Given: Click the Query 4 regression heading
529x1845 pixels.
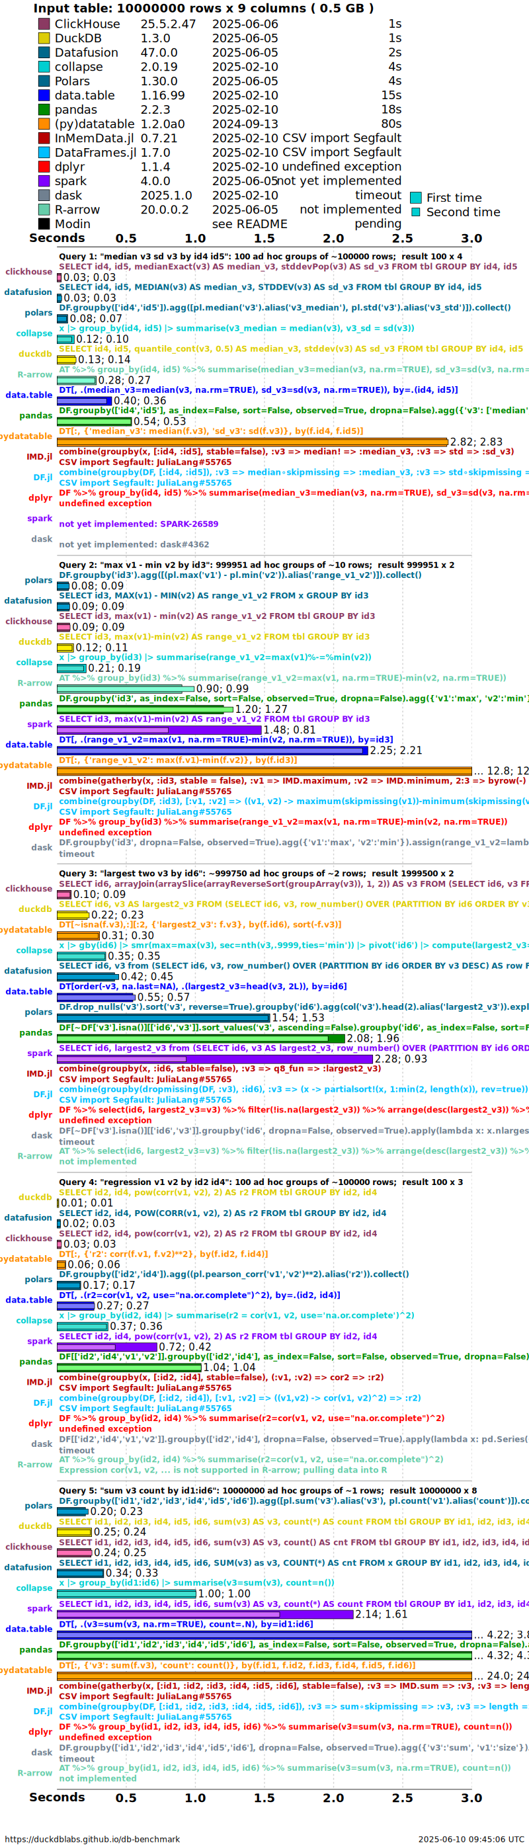Looking at the screenshot, I should pos(261,1182).
